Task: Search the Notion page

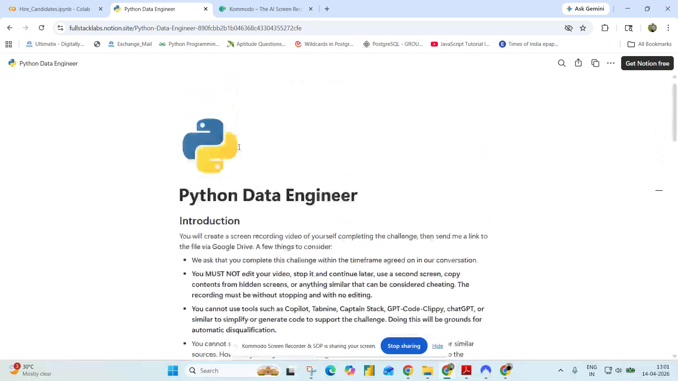Action: (x=561, y=63)
